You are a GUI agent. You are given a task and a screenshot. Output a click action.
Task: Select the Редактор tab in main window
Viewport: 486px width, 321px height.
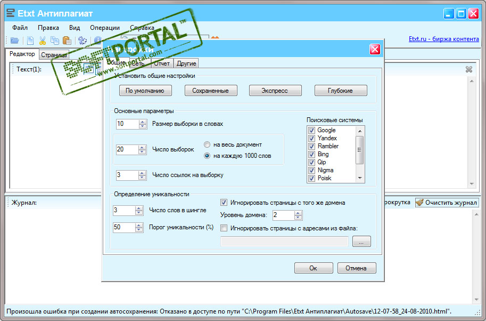point(22,54)
